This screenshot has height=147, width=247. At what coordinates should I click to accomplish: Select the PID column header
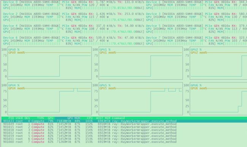click(11, 118)
